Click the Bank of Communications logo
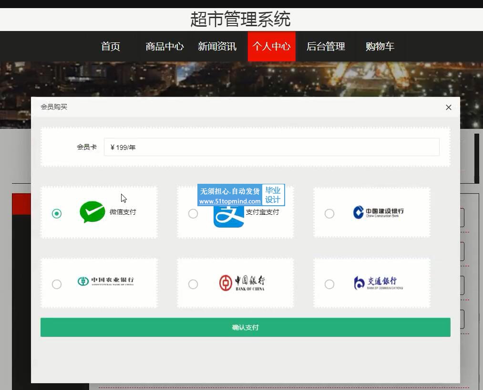This screenshot has height=390, width=483. pyautogui.click(x=378, y=283)
